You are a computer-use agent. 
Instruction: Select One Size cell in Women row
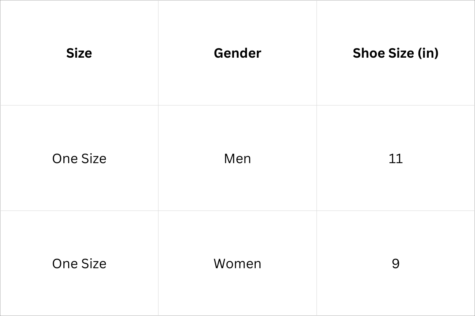point(79,263)
